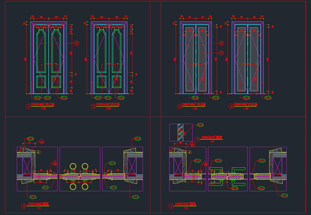Viewport: 311px width, 215px height.
Task: Select the 1050X2400 door interior elevation title
Action: [x=246, y=104]
